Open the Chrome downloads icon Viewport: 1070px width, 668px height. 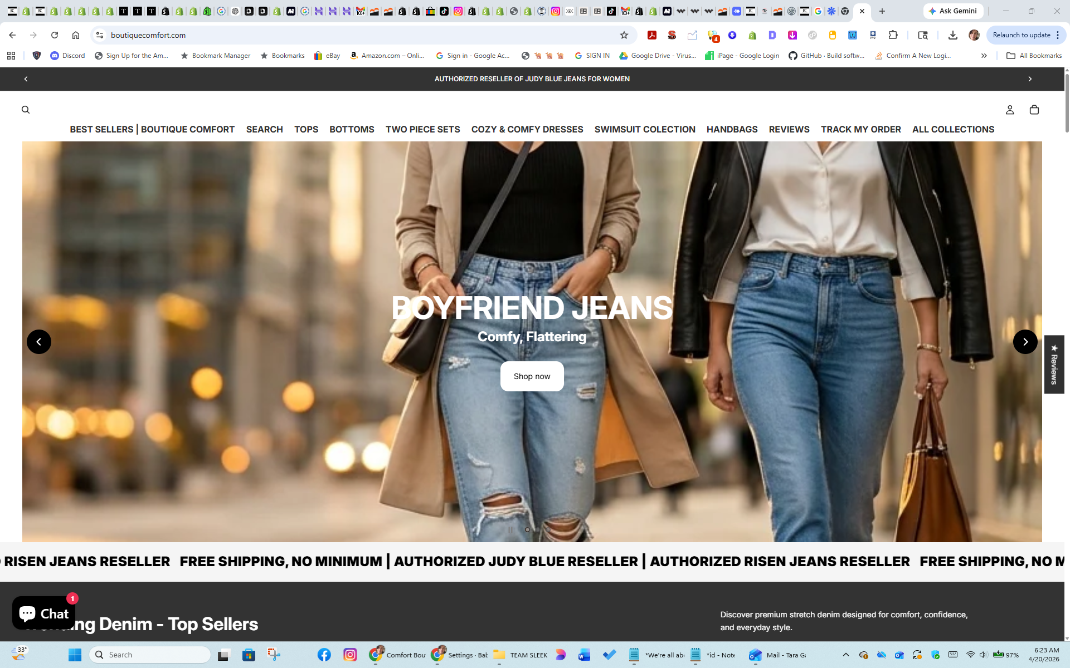[953, 35]
